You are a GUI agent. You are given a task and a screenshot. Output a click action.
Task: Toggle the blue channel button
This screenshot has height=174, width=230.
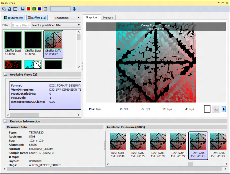point(40,9)
